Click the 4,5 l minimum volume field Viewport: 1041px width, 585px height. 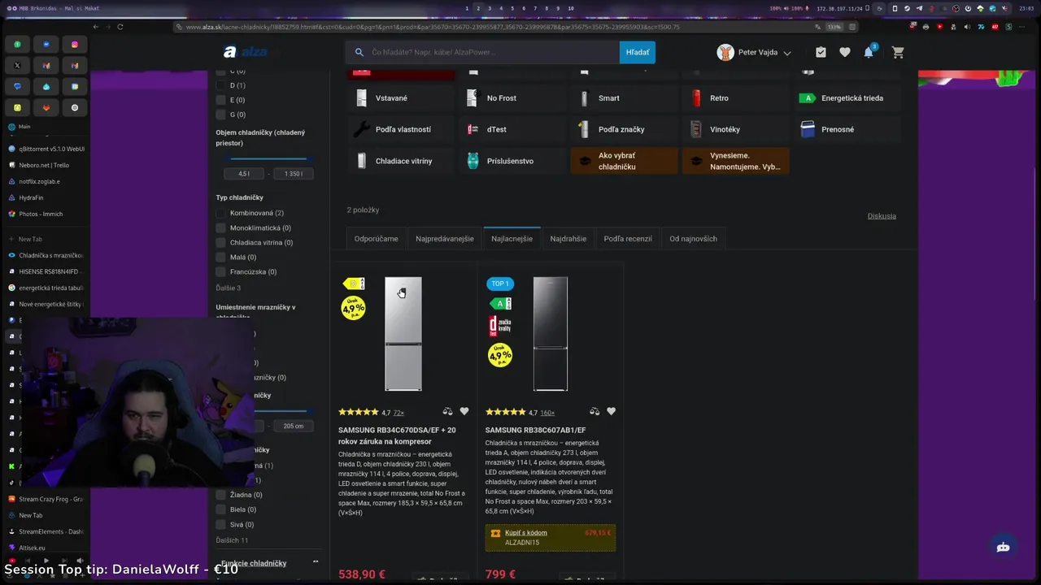point(244,174)
